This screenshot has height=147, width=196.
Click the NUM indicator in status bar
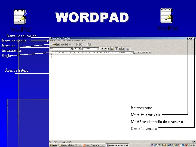tap(194, 142)
